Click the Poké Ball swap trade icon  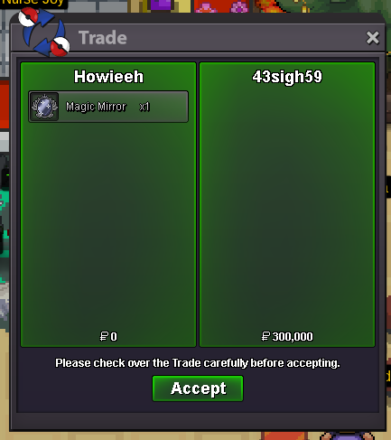44,32
